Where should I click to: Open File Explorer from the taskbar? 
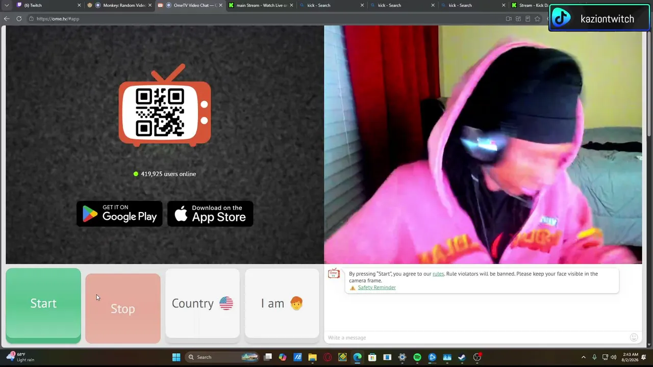312,357
